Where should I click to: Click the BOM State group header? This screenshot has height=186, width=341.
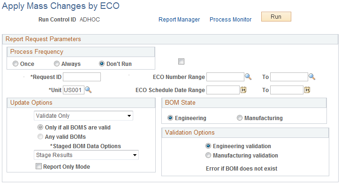coord(180,102)
